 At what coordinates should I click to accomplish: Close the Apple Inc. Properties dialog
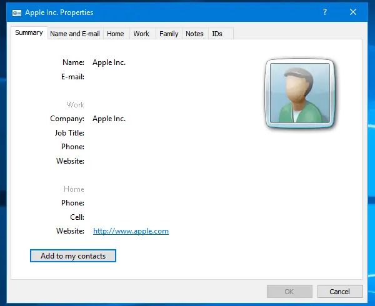tap(353, 12)
